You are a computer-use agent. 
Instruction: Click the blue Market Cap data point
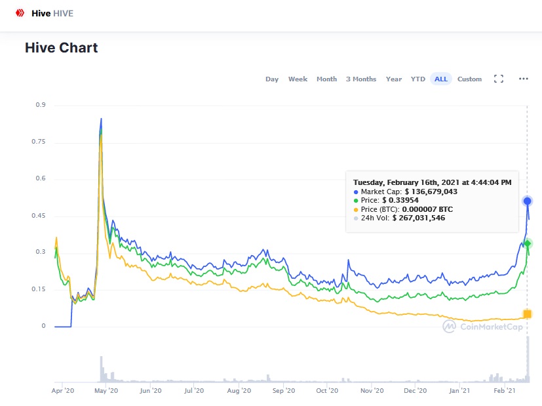(x=527, y=201)
